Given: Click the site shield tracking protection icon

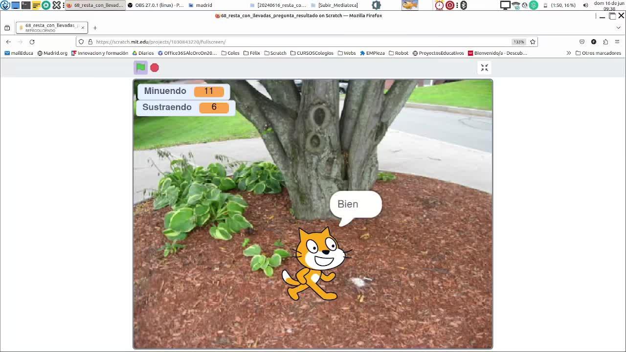Looking at the screenshot, I should point(81,42).
